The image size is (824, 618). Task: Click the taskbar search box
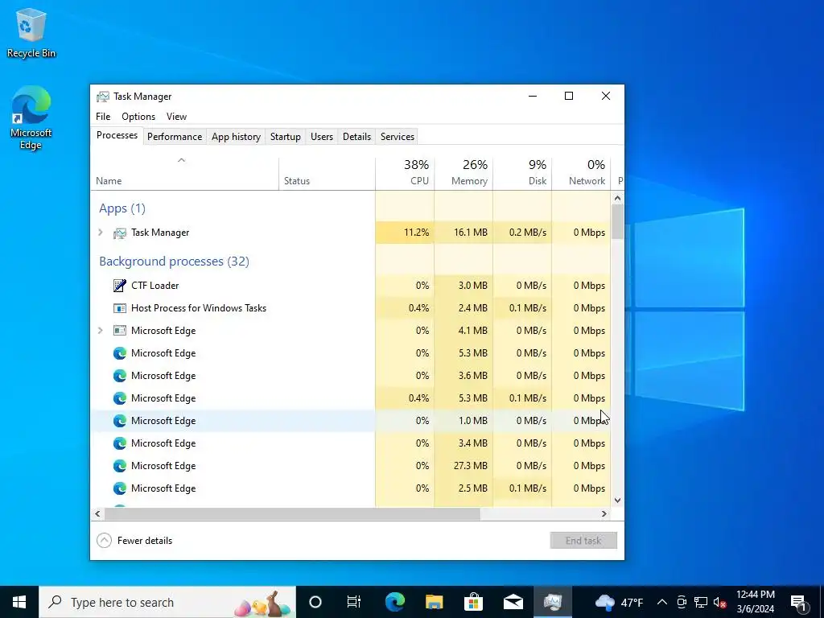click(167, 602)
